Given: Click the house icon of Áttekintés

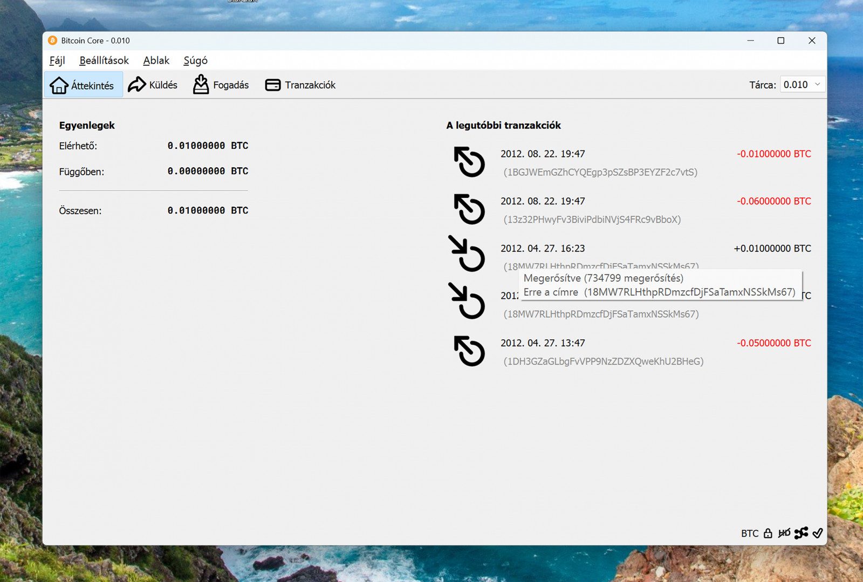Looking at the screenshot, I should click(59, 85).
